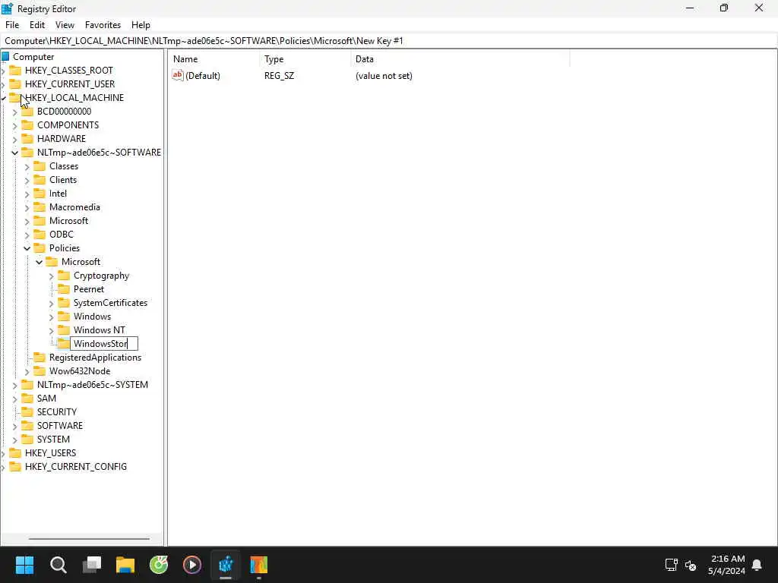The height and width of the screenshot is (583, 778).
Task: Click the Registry Editor taskbar icon
Action: 226,565
